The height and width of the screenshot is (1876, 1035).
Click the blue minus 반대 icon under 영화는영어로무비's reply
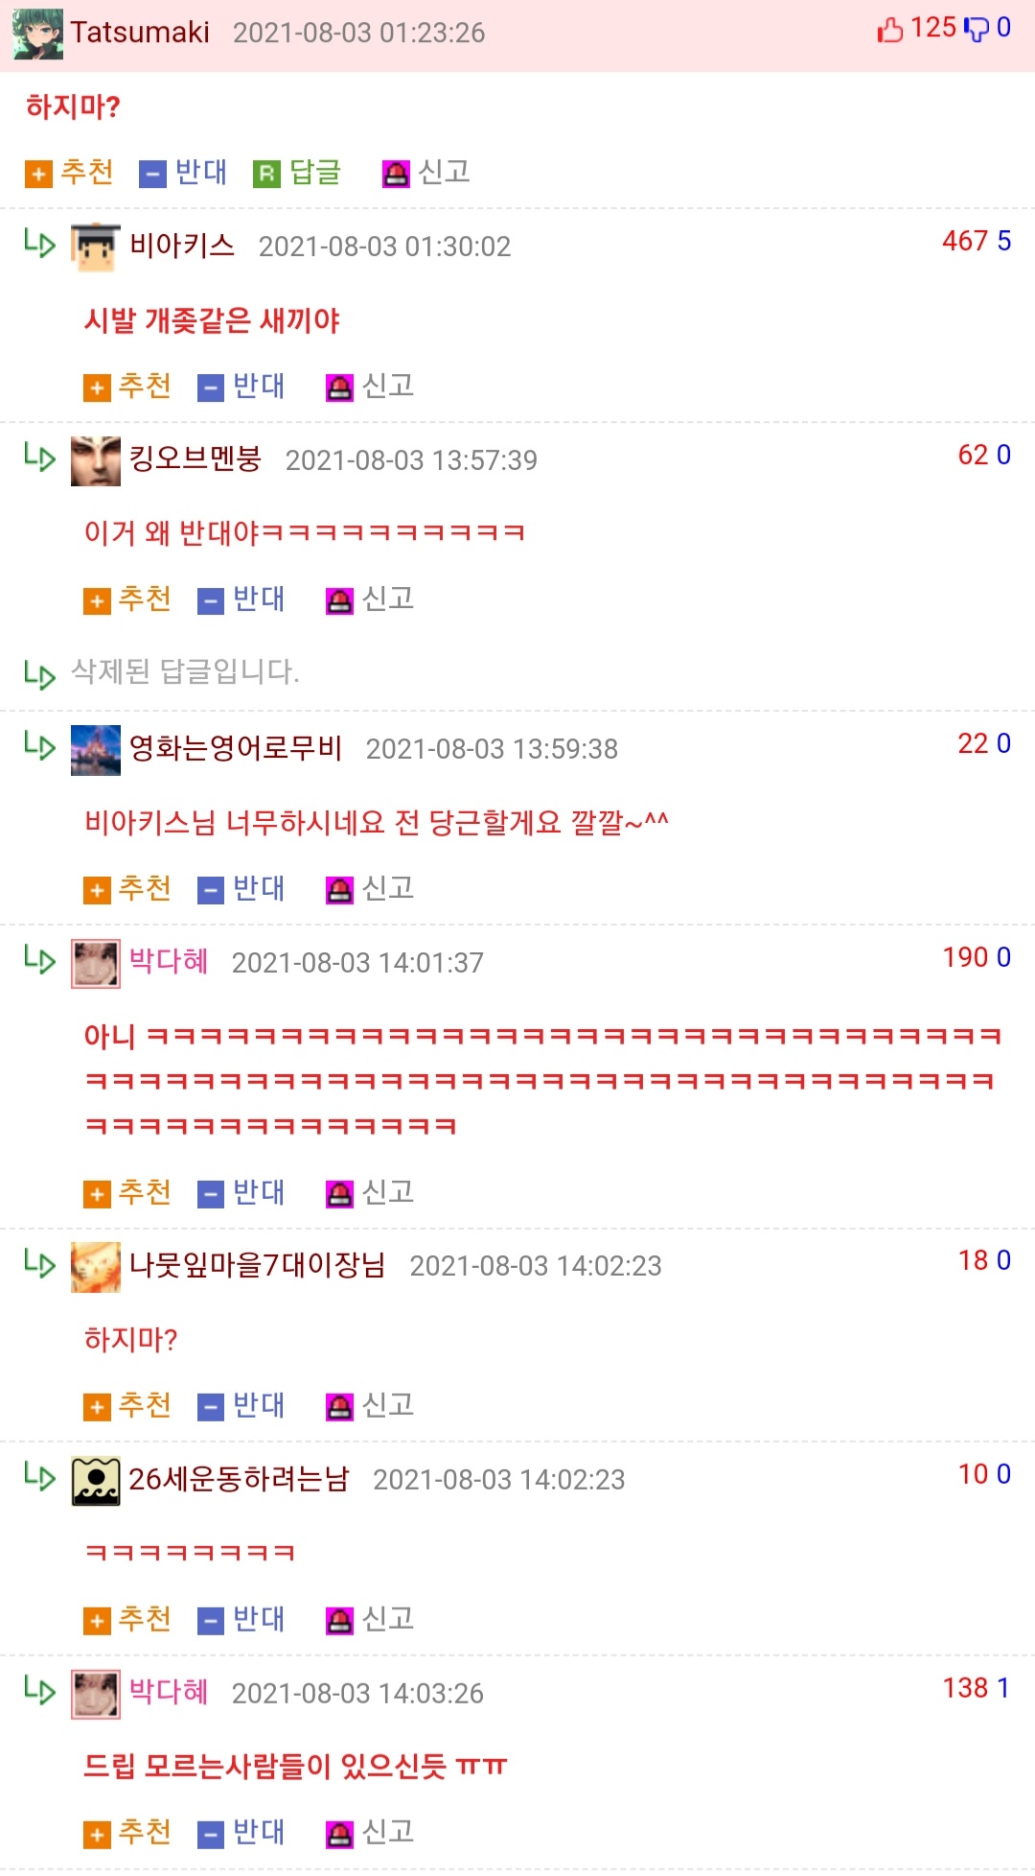click(x=211, y=890)
